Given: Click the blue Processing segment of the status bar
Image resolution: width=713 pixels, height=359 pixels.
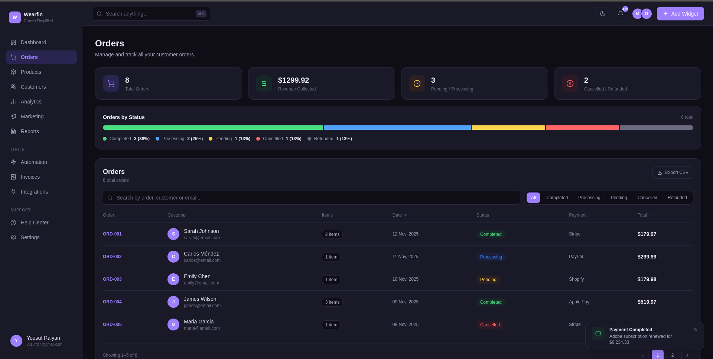Looking at the screenshot, I should [x=397, y=128].
